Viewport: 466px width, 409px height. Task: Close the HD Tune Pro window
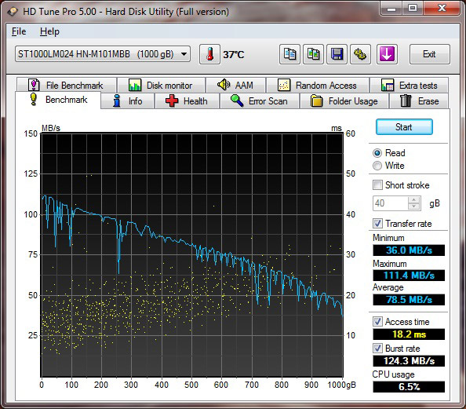[x=442, y=8]
